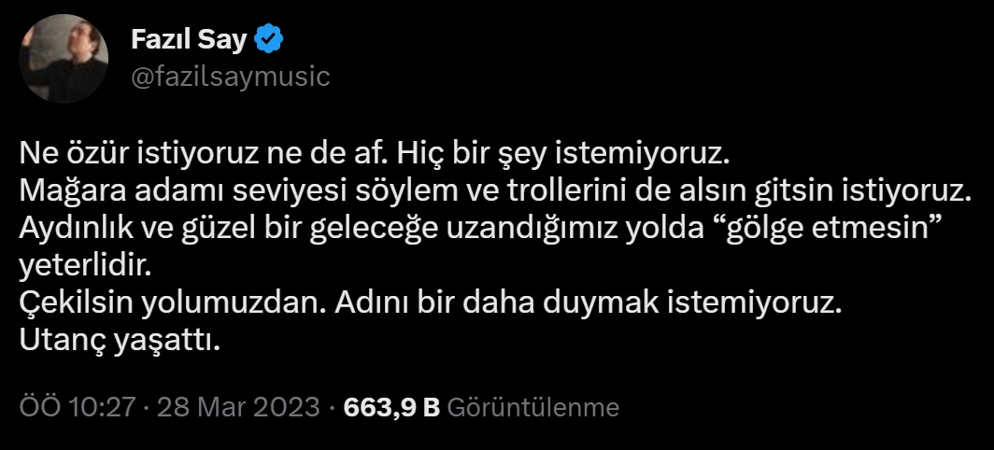Open the Fazıl Say display name link
Image resolution: width=994 pixels, height=450 pixels.
pyautogui.click(x=189, y=40)
